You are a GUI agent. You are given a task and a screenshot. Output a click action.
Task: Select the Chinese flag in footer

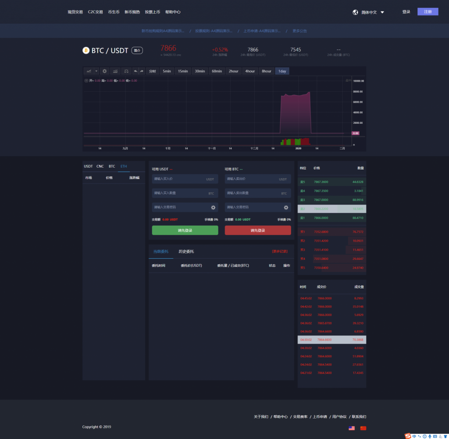[363, 428]
